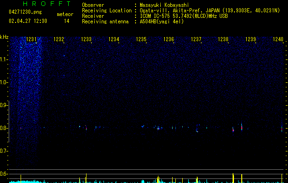Click the 0.8 frequency axis label
This screenshot has width=288, height=183.
click(x=4, y=128)
